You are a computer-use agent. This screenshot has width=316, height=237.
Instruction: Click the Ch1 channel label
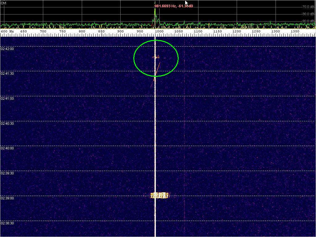click(3, 3)
